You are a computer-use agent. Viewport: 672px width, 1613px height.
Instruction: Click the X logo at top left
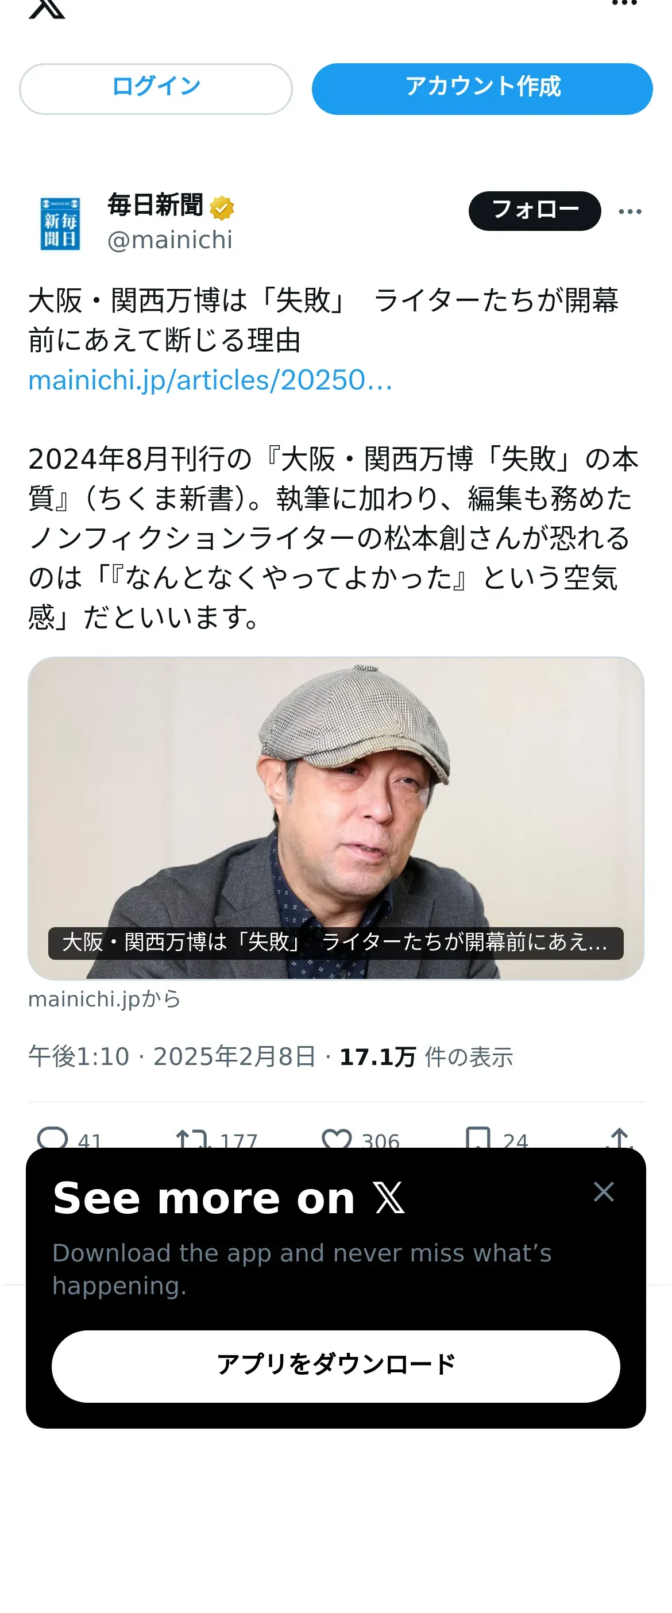[x=47, y=7]
